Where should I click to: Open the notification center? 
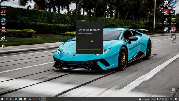176,99
